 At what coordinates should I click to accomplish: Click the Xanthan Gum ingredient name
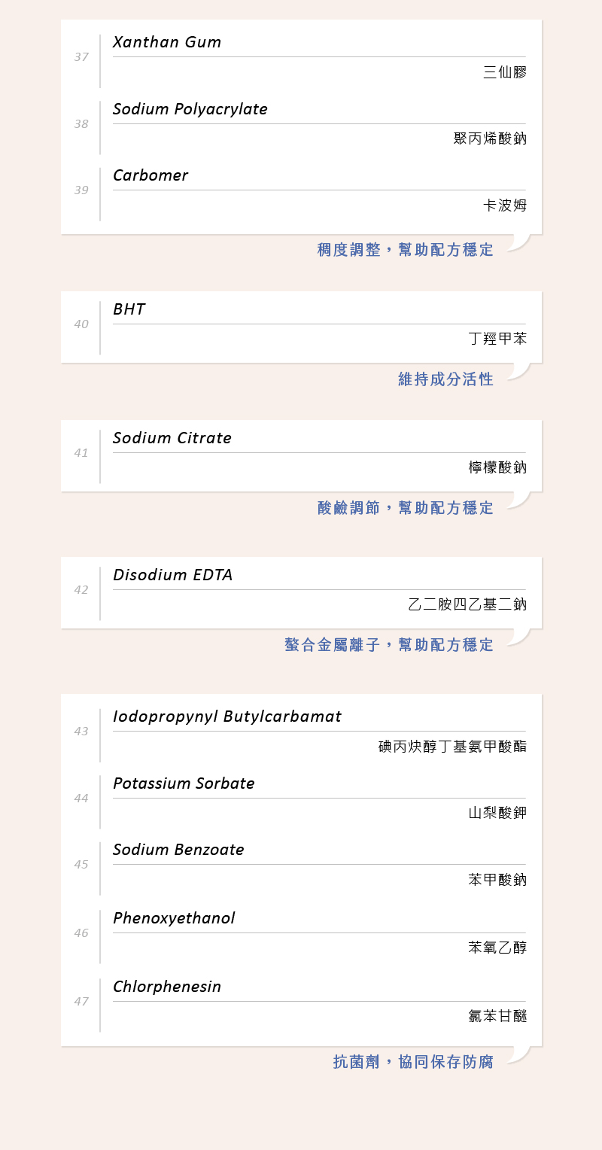(167, 42)
